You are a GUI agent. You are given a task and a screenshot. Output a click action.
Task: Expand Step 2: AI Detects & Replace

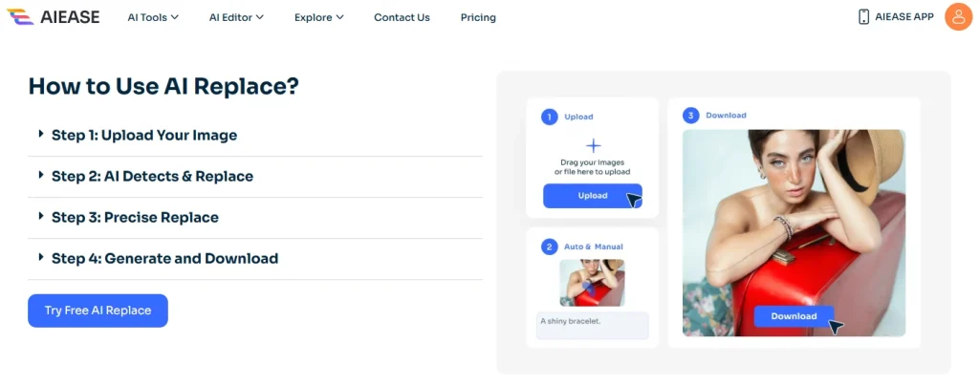tap(152, 176)
